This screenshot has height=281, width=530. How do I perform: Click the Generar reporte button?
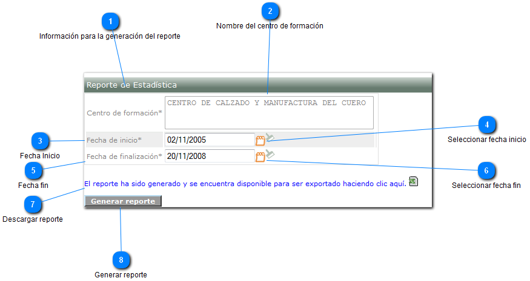pyautogui.click(x=123, y=201)
